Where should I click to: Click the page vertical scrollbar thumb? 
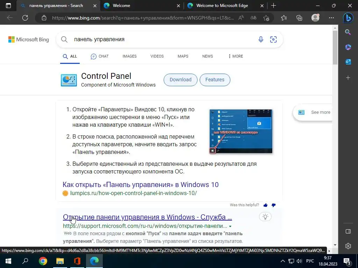point(335,47)
